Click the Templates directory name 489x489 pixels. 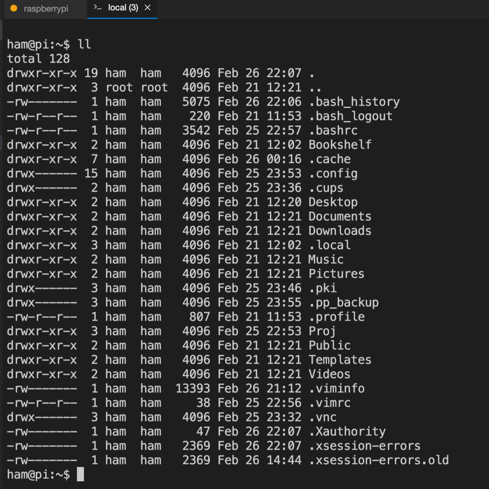point(340,360)
